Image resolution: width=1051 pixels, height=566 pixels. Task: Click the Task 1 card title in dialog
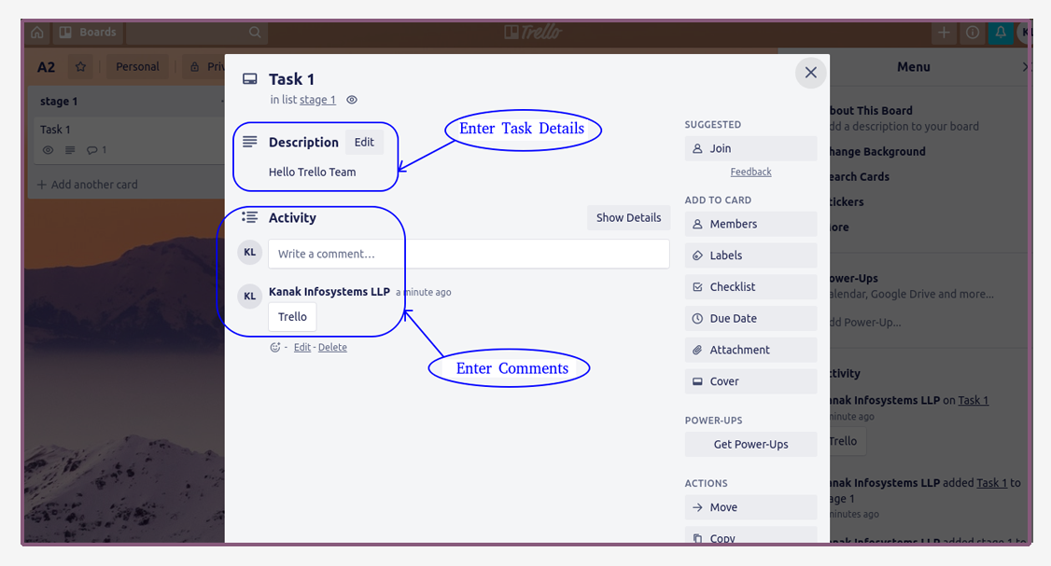291,79
